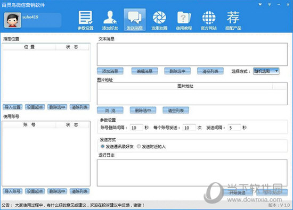This screenshot has width=293, height=210.
Task: Click 清空列表 button under image address list
Action: [176, 111]
